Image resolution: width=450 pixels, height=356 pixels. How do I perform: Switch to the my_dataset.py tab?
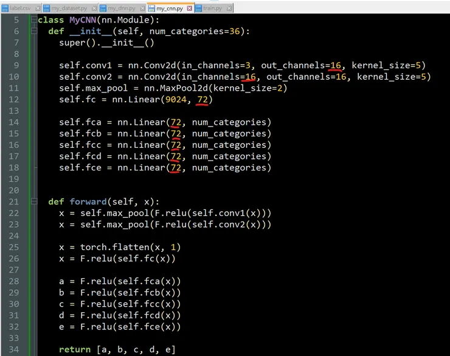[x=69, y=8]
